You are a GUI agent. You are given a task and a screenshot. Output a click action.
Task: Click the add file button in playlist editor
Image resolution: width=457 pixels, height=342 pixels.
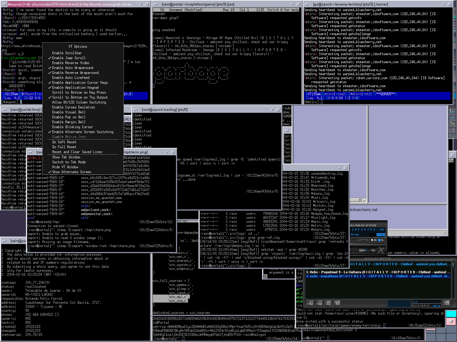pyautogui.click(x=310, y=303)
